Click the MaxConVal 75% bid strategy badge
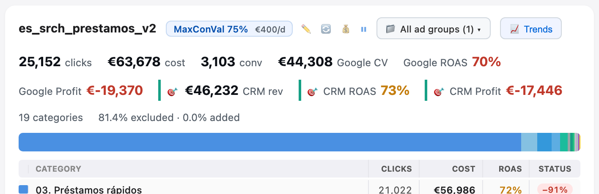Image resolution: width=599 pixels, height=194 pixels. tap(229, 29)
